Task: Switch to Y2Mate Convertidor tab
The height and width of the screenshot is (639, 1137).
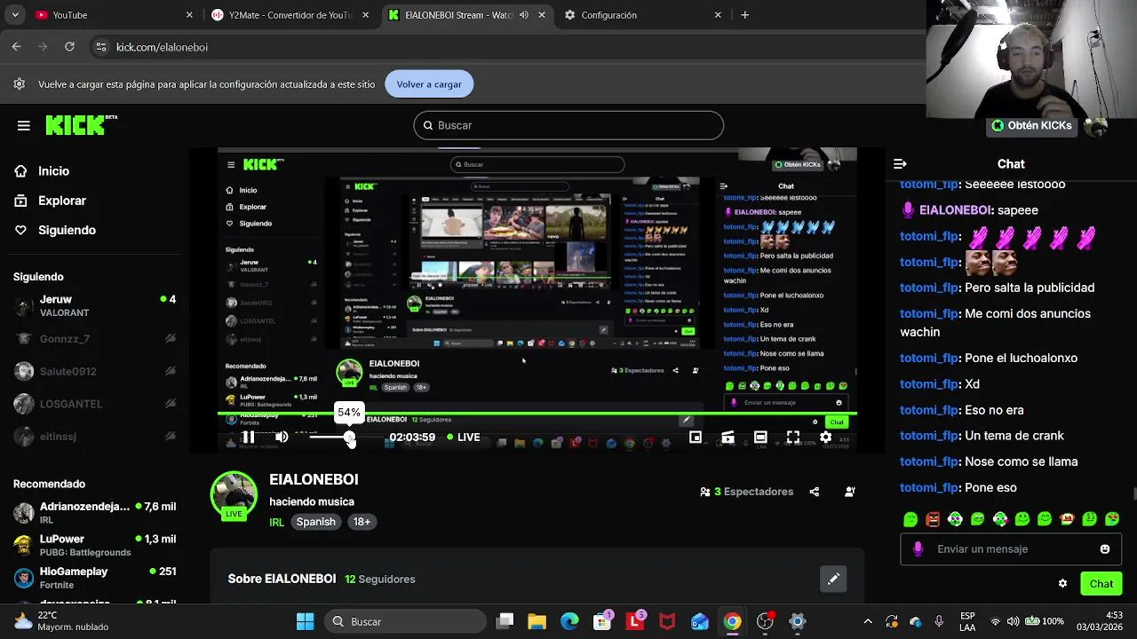Action: click(x=290, y=15)
